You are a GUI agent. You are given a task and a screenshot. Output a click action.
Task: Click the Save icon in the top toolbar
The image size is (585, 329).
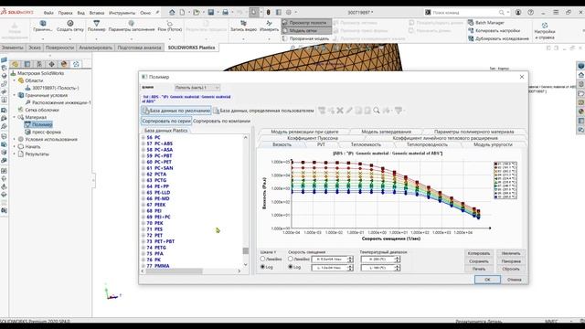[211, 12]
